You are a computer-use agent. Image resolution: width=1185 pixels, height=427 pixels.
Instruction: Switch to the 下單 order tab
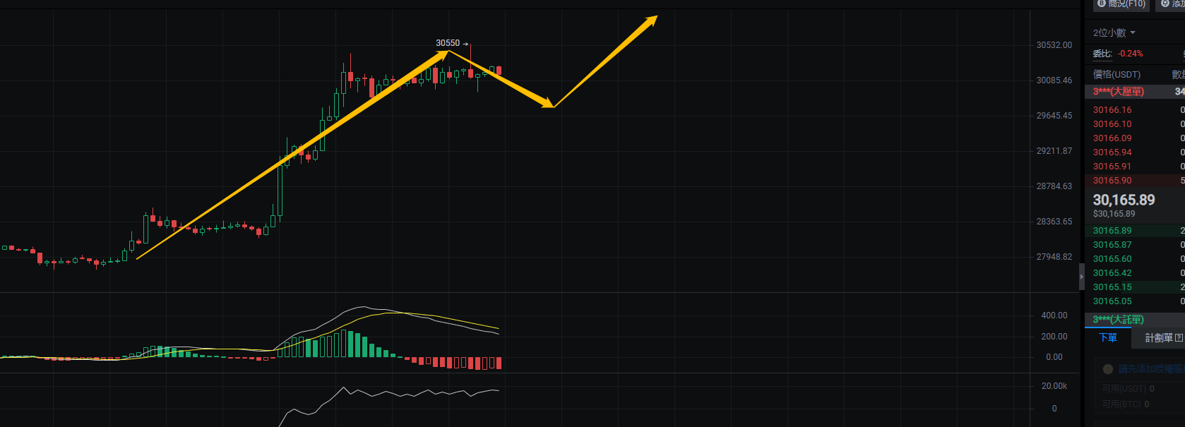(x=1108, y=338)
